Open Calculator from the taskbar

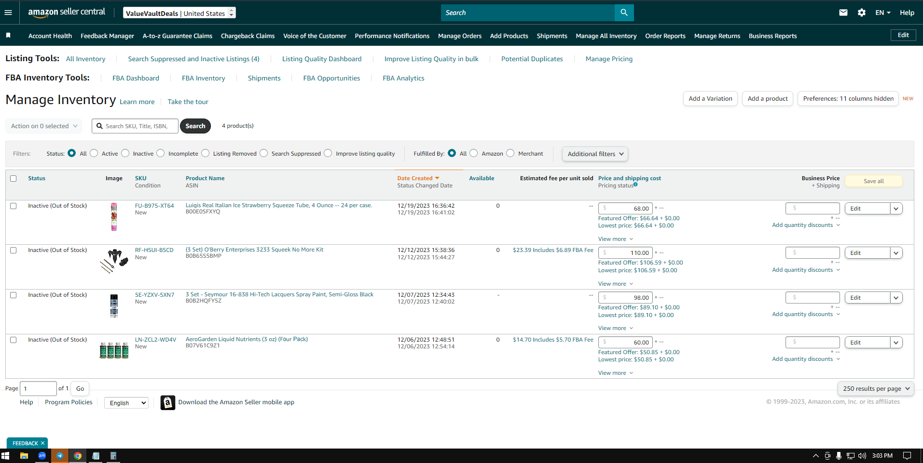click(x=113, y=456)
